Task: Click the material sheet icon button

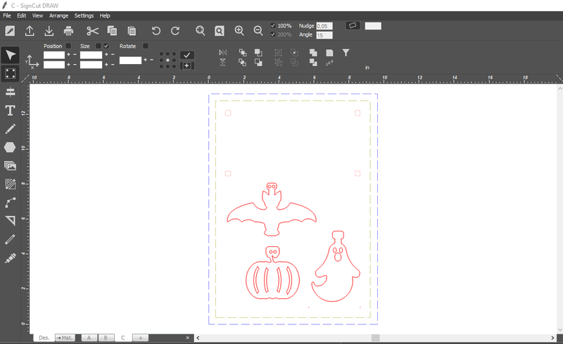Action: coord(353,25)
